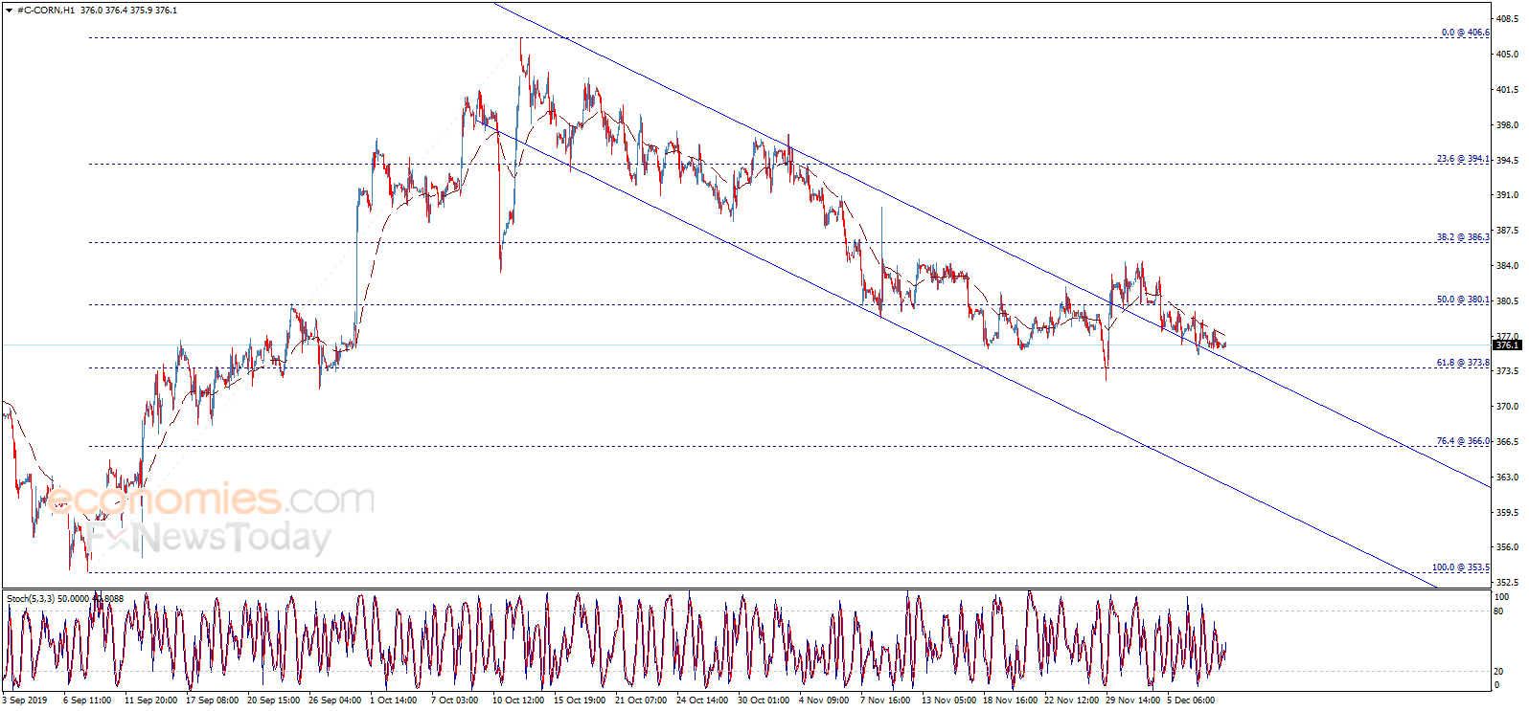Select the 76.4 @ 366.0 Fibonacci label
This screenshot has height=711, width=1529.
pos(1464,441)
